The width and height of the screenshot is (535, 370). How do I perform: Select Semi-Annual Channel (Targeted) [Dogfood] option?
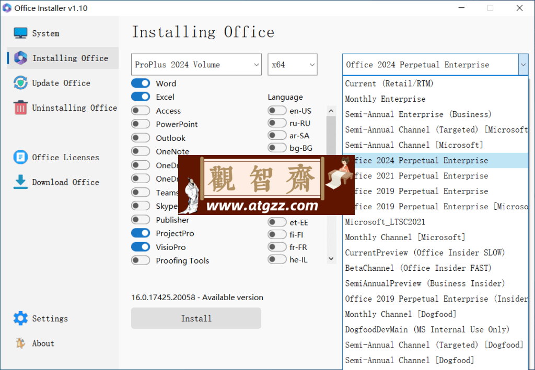435,345
